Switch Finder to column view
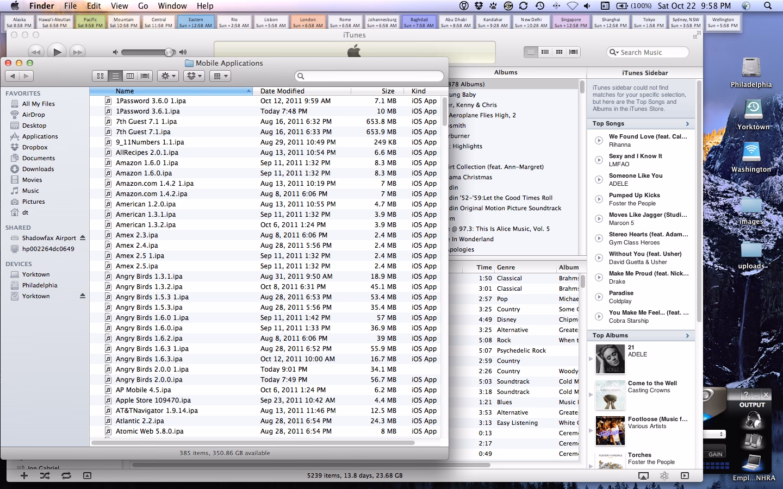The height and width of the screenshot is (489, 783). 129,76
